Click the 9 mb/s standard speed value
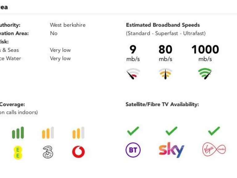The width and height of the screenshot is (237, 178). click(133, 50)
